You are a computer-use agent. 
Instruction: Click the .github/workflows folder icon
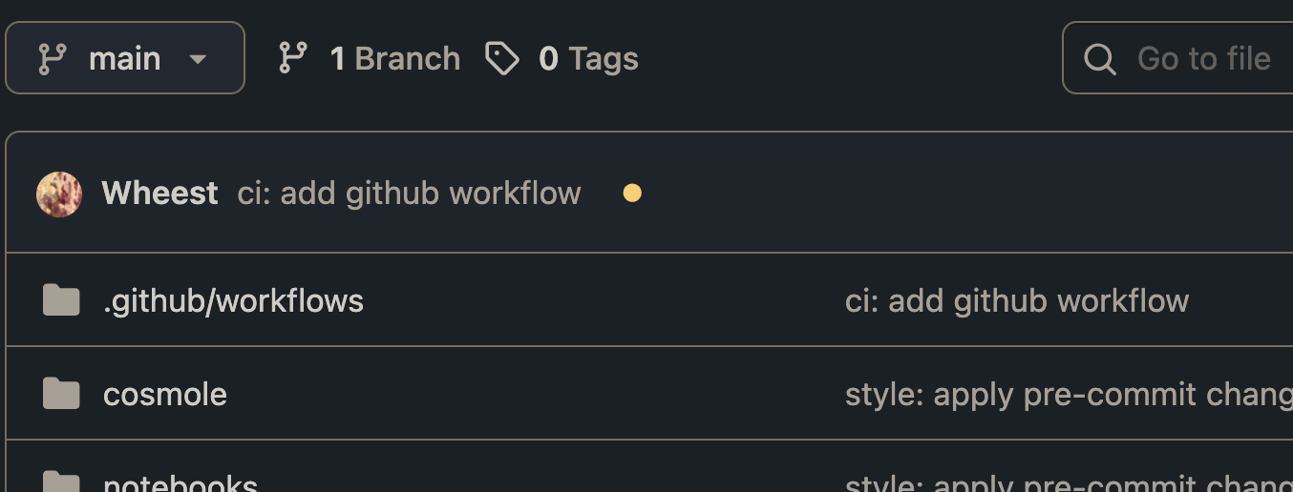pyautogui.click(x=62, y=300)
